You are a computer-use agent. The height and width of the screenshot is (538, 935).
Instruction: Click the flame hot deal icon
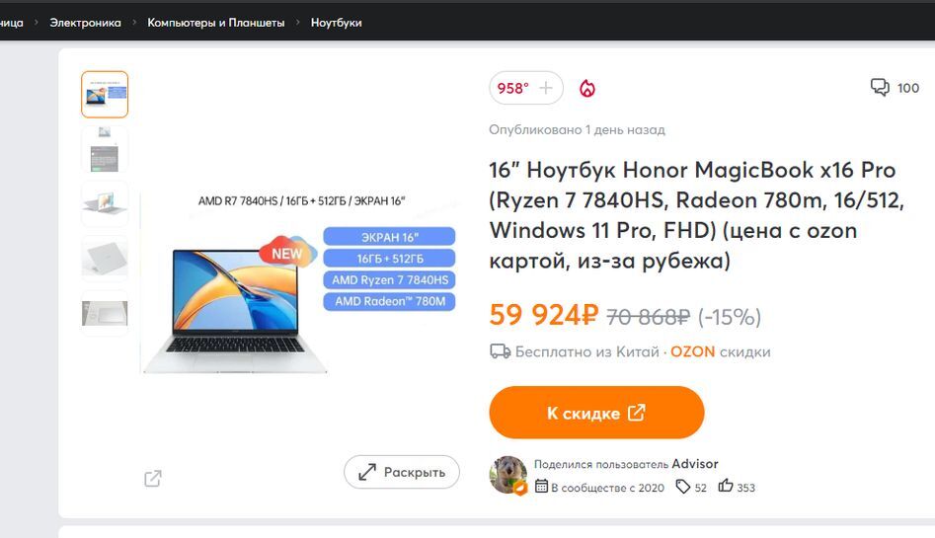[587, 88]
